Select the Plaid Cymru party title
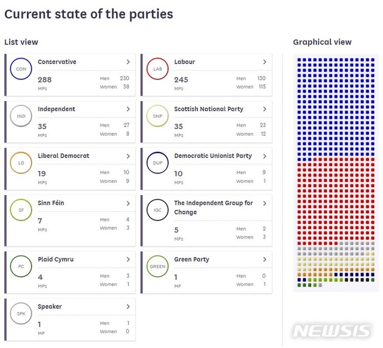 point(56,260)
